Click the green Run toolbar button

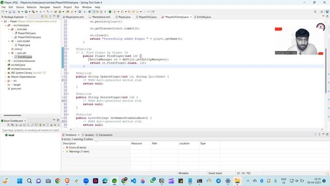click(26, 12)
